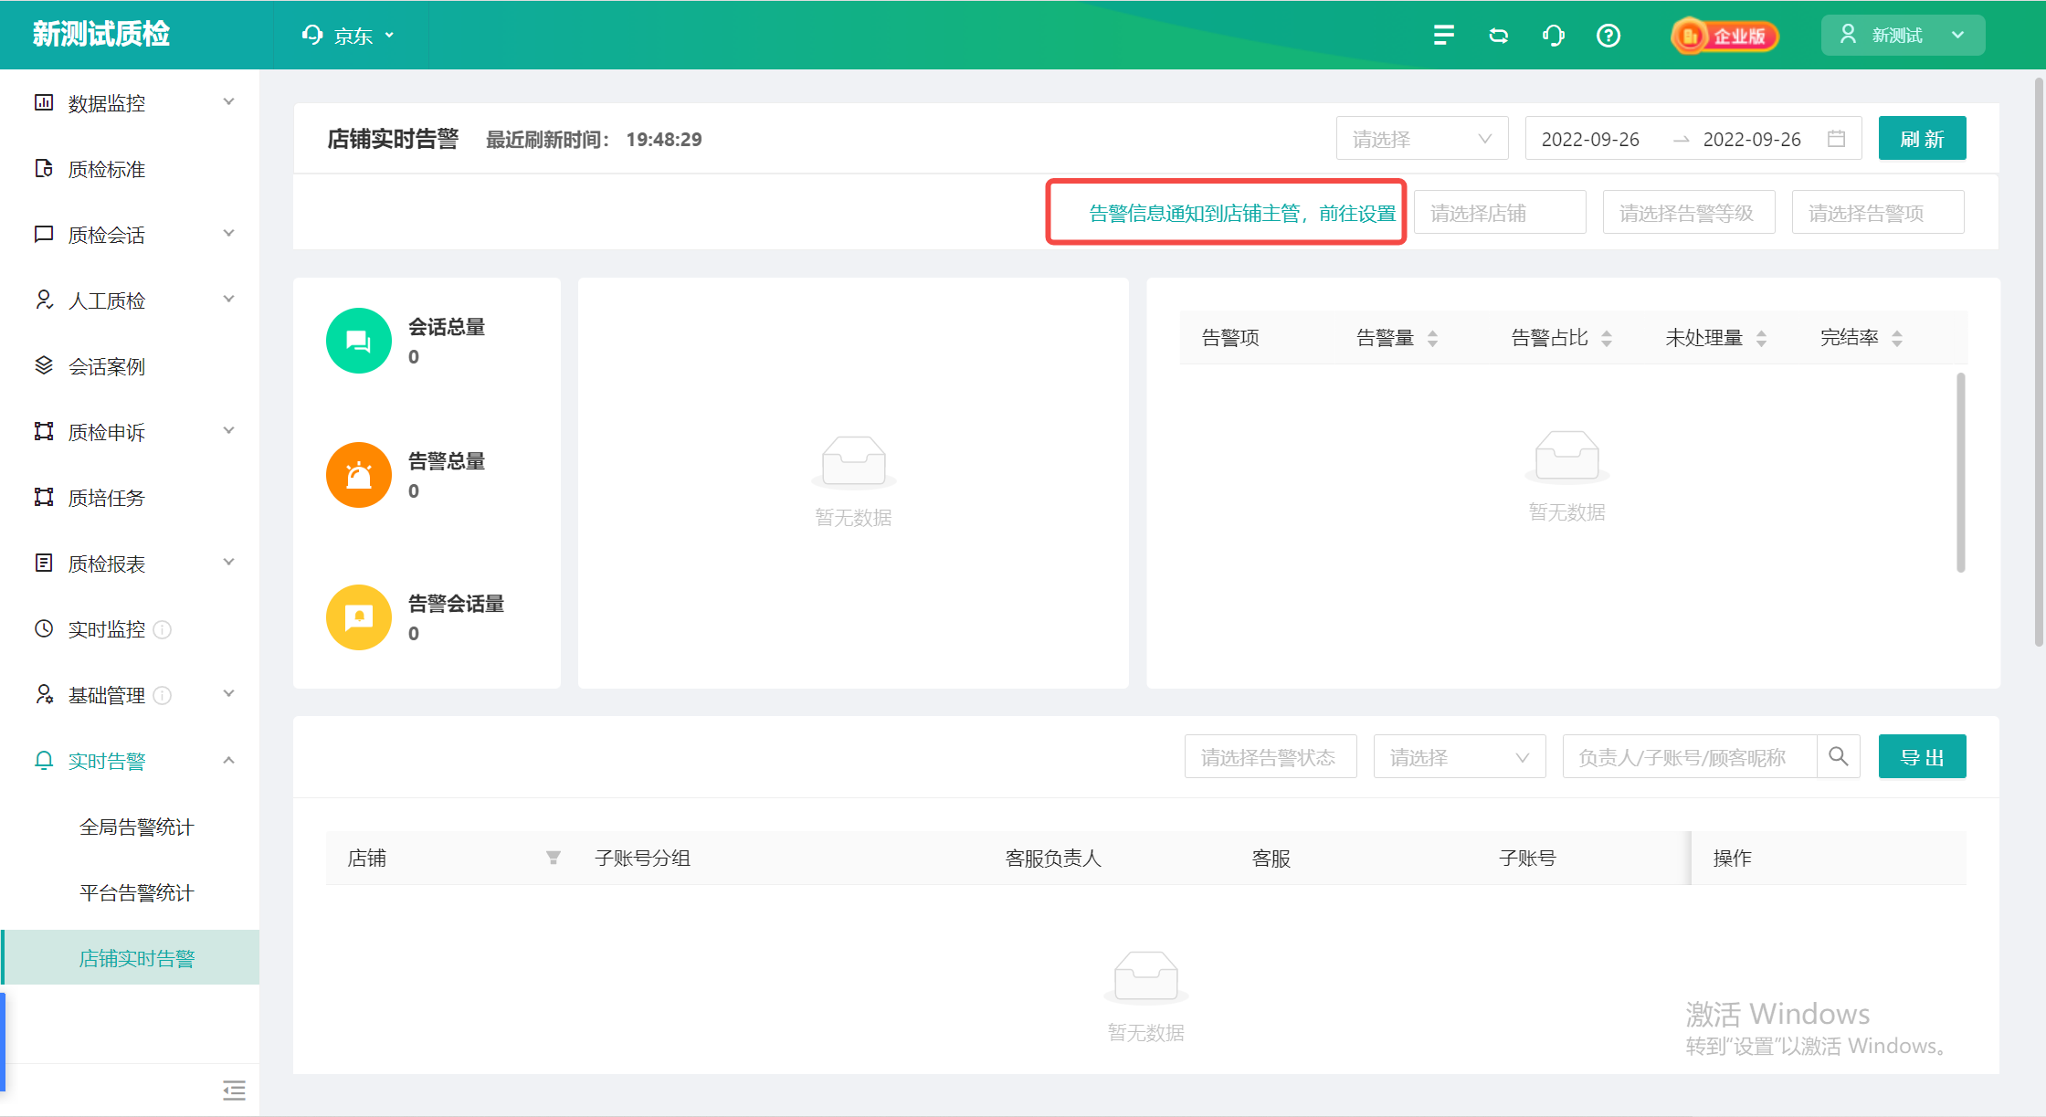
Task: Click the switch/sync arrows icon in header
Action: click(1499, 35)
